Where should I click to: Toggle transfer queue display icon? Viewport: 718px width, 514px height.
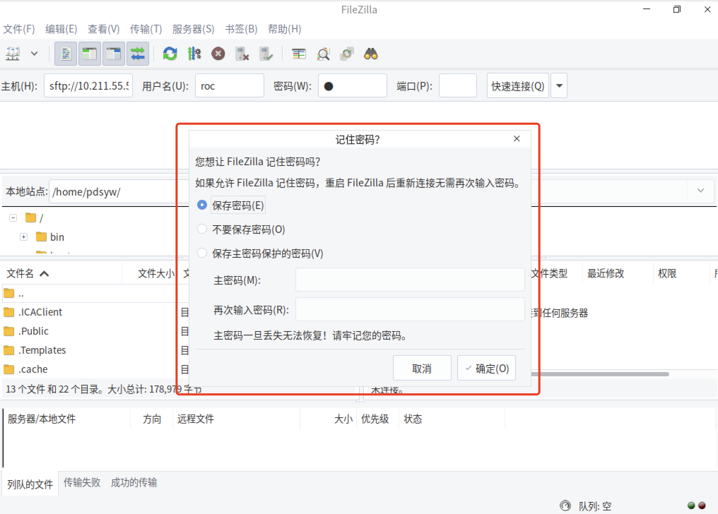tap(137, 54)
